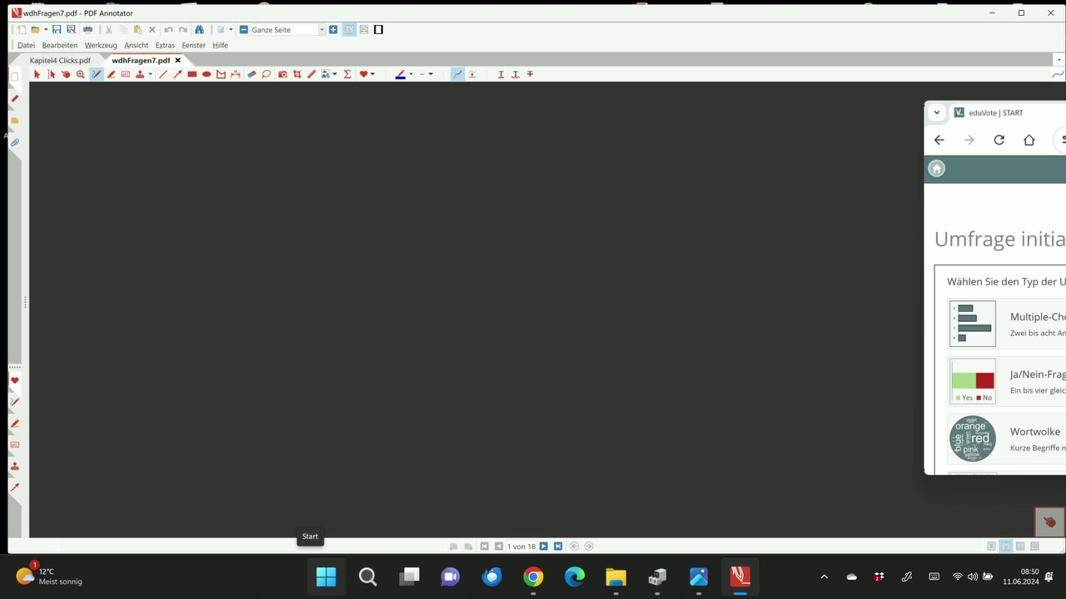The image size is (1066, 599).
Task: Expand the Favorites heart dropdown
Action: pos(372,74)
